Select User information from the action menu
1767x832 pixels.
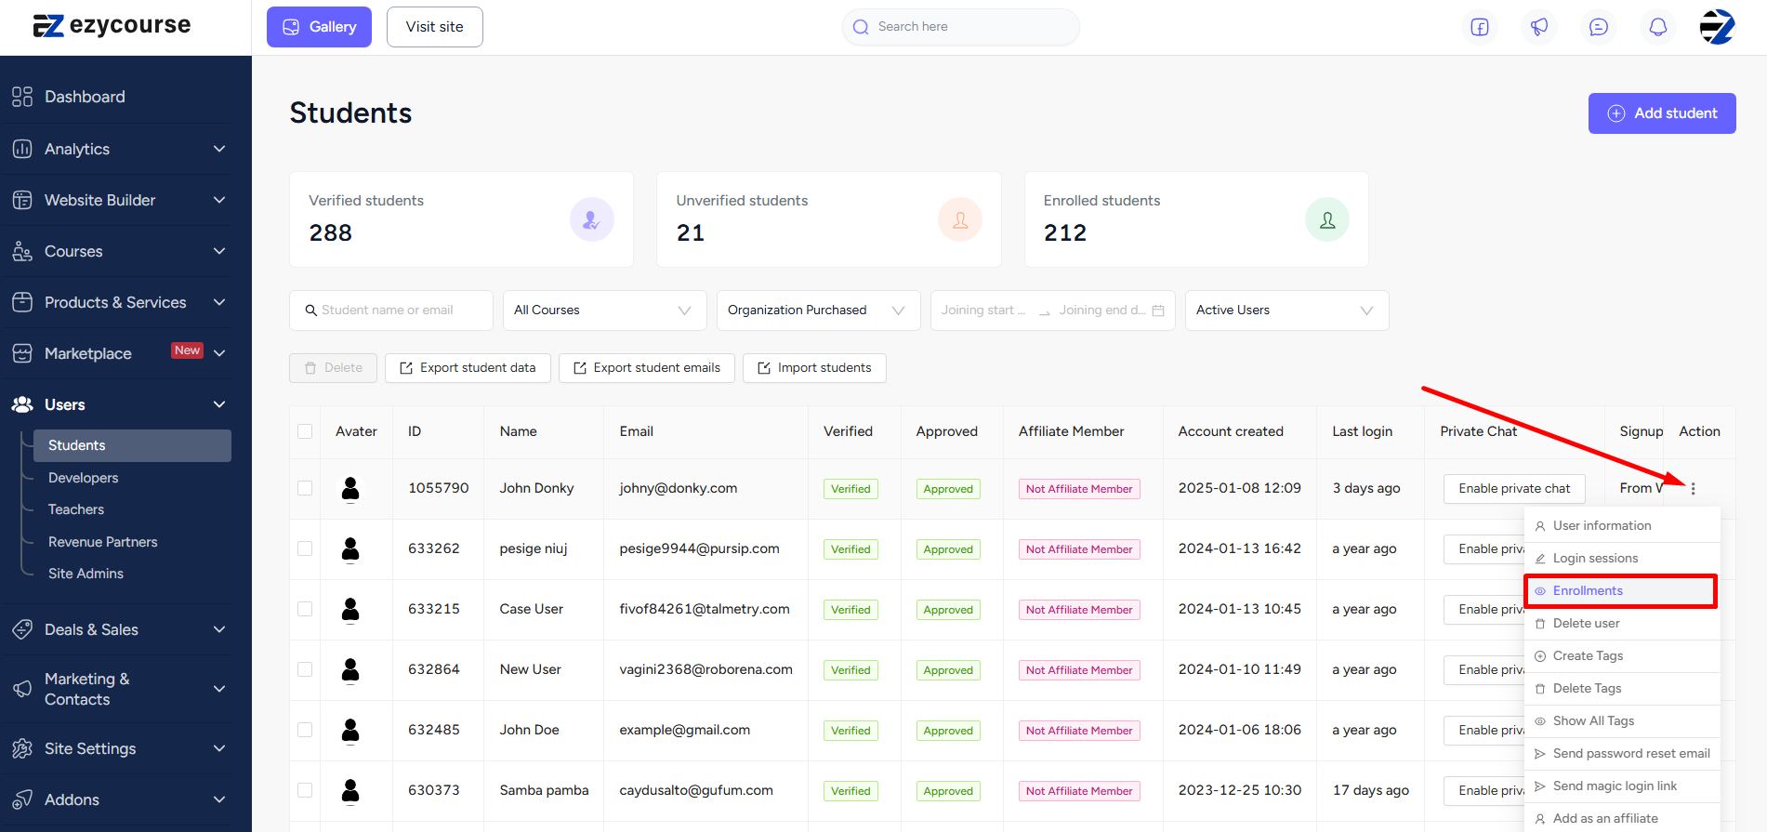point(1622,526)
